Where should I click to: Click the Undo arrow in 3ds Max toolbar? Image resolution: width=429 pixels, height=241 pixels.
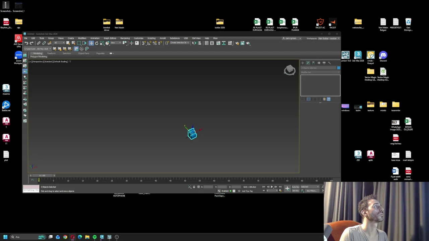[x=26, y=43]
